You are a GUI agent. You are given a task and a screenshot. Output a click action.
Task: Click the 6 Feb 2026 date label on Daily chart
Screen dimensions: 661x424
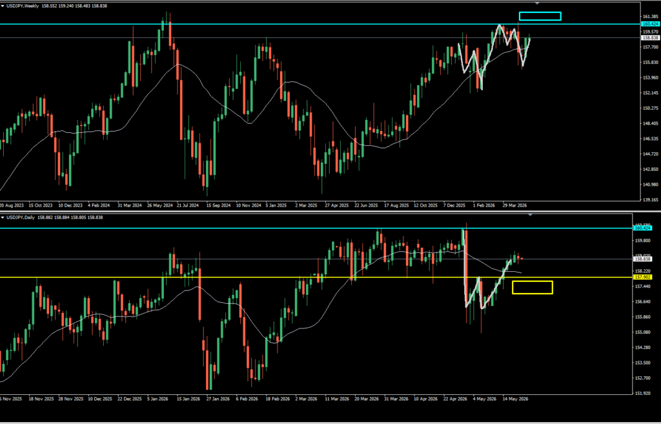(247, 399)
